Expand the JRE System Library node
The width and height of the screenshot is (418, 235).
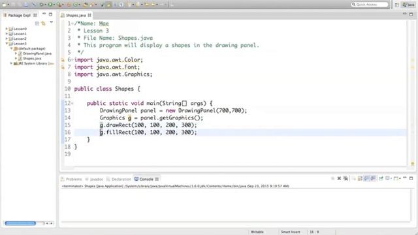click(12, 63)
